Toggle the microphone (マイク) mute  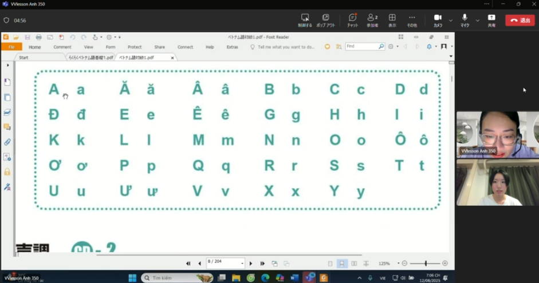(465, 19)
